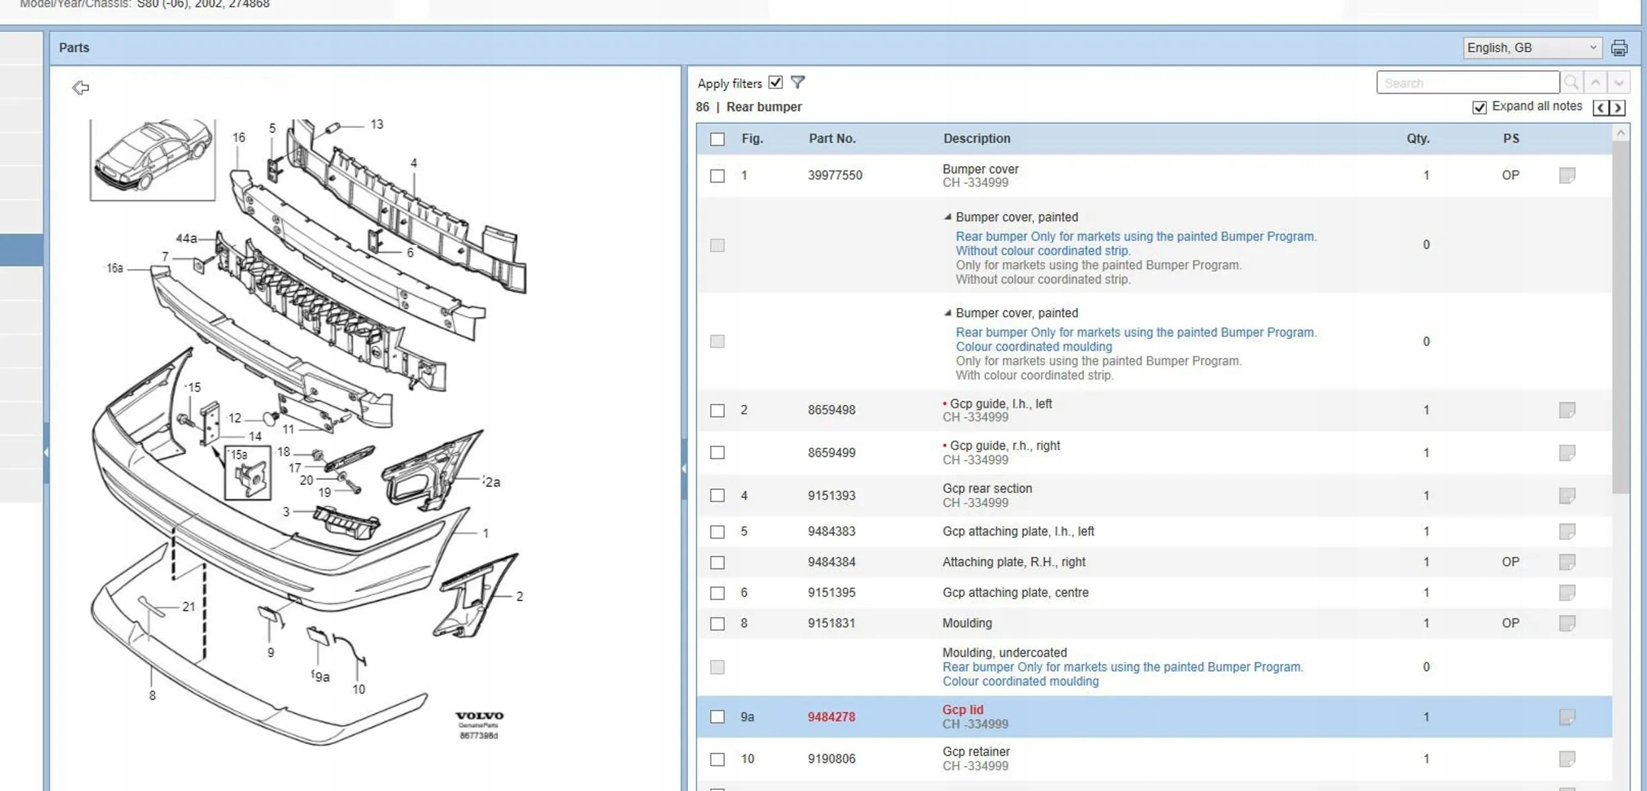
Task: Uncheck the Apply filters checkbox
Action: pyautogui.click(x=775, y=82)
